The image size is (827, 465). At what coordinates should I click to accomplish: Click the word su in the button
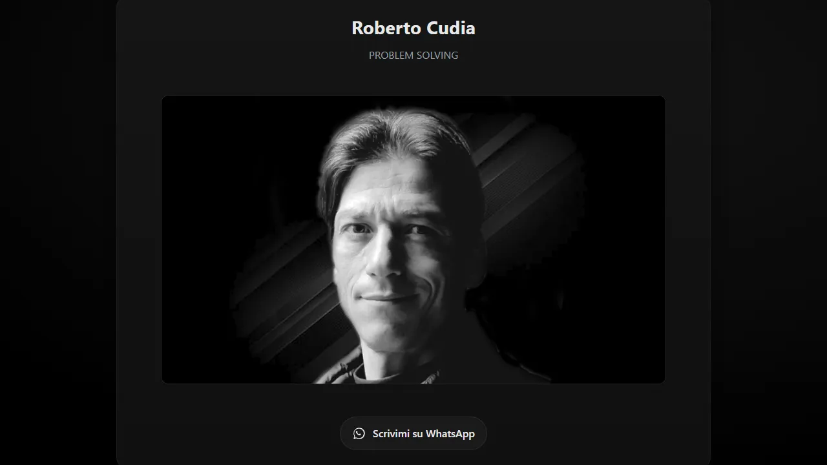click(418, 433)
